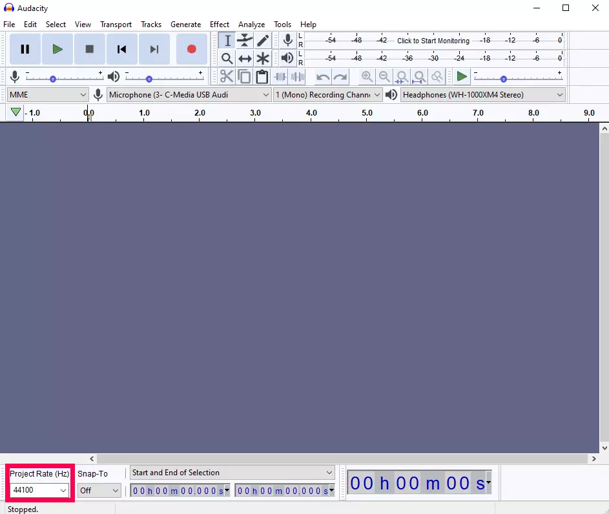
Task: Click the selection start time field
Action: (178, 491)
